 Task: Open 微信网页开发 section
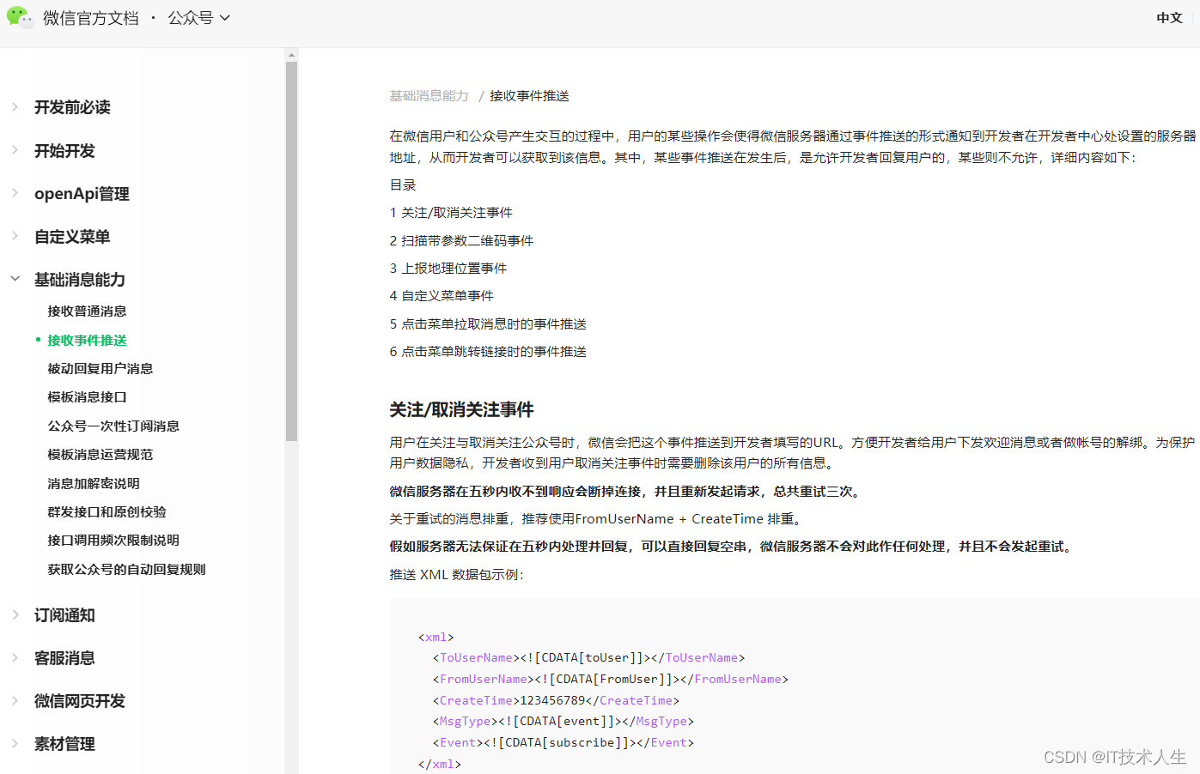tap(80, 701)
